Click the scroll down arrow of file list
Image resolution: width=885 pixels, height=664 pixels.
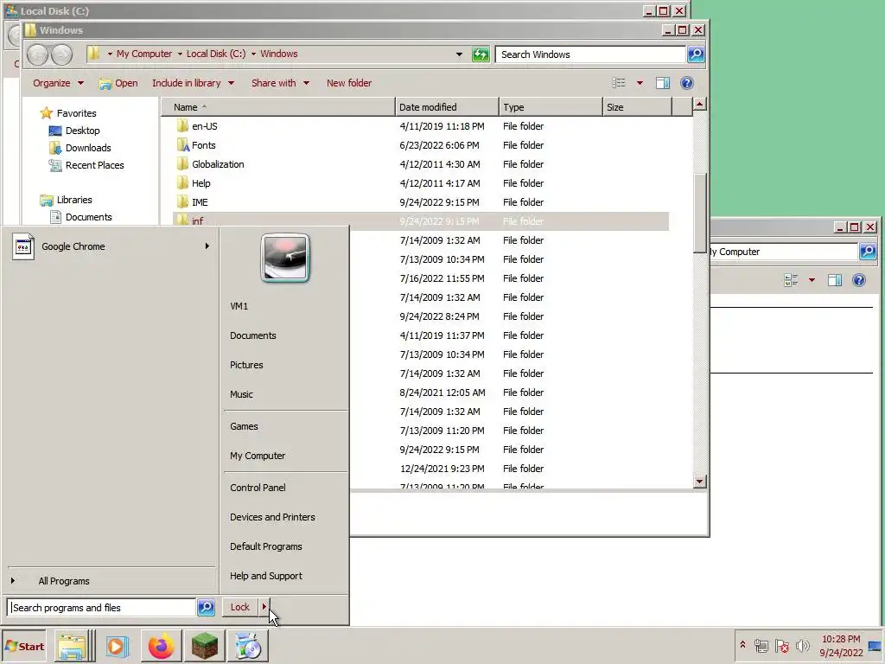[x=700, y=482]
